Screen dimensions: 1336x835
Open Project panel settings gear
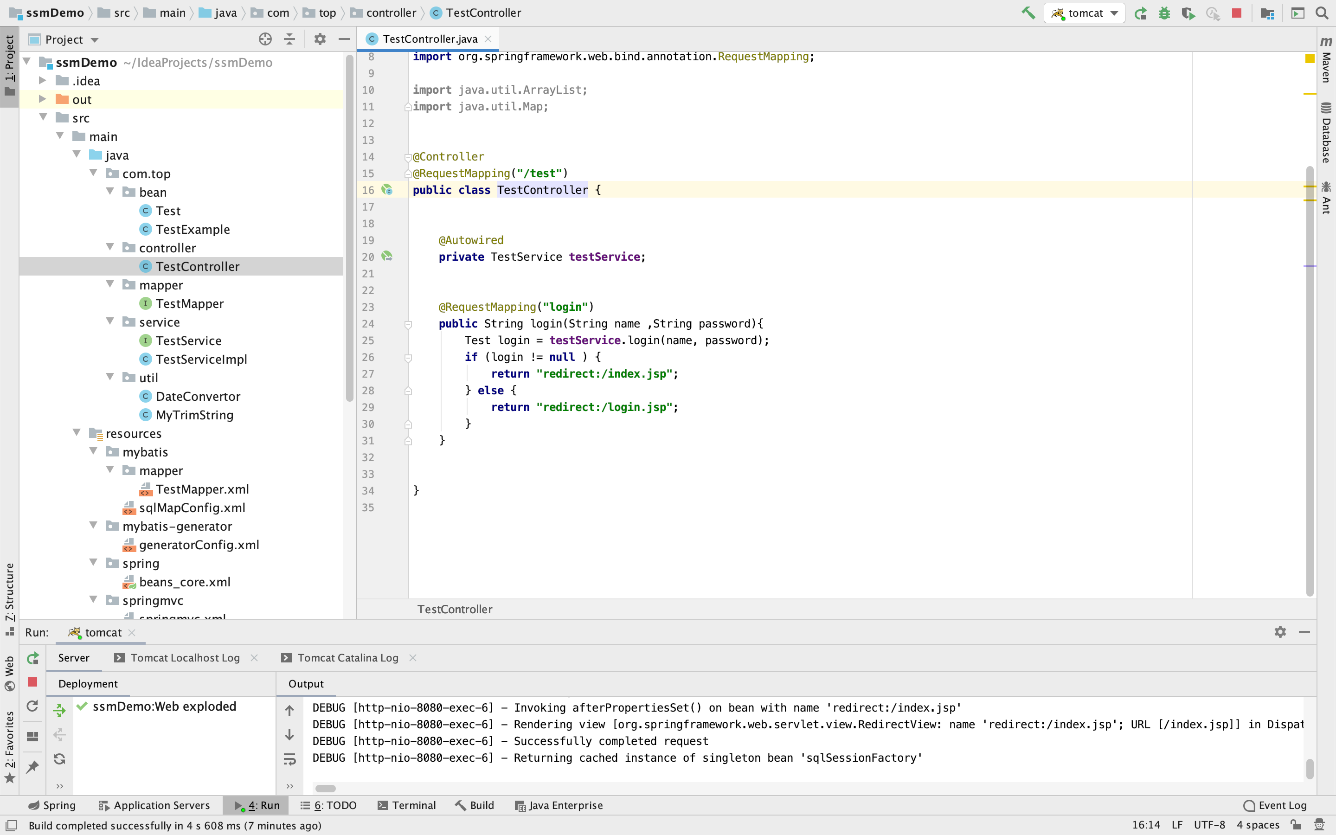tap(320, 39)
